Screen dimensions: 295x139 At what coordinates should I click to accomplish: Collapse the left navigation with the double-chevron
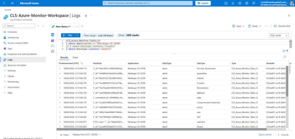point(43,26)
